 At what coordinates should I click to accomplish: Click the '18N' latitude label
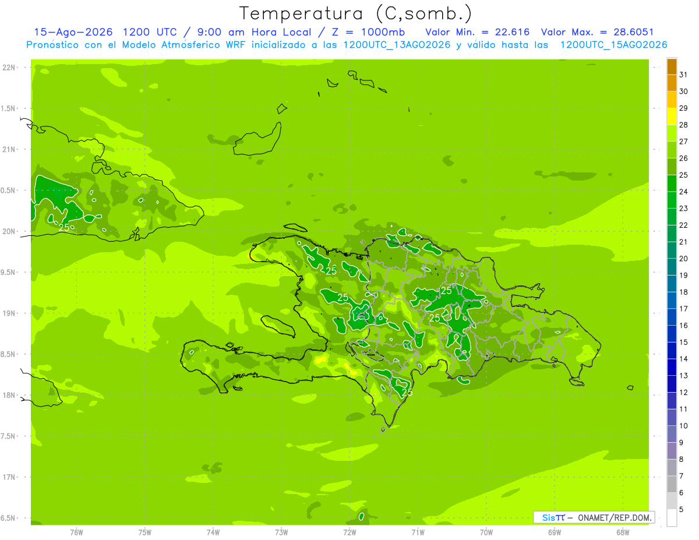click(9, 396)
